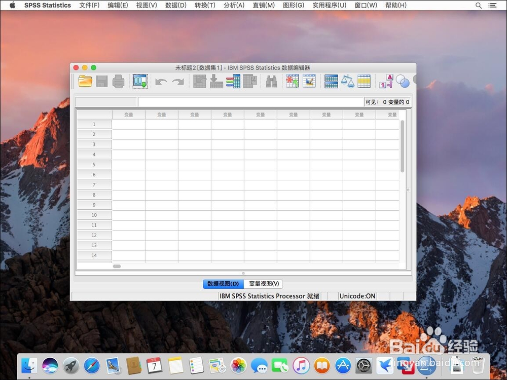Switch to the 数据视图(D) tab

[x=223, y=284]
